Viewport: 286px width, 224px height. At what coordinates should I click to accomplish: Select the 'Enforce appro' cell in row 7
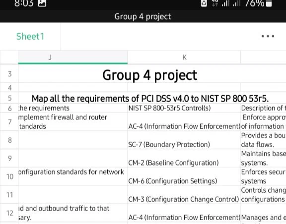click(x=263, y=121)
